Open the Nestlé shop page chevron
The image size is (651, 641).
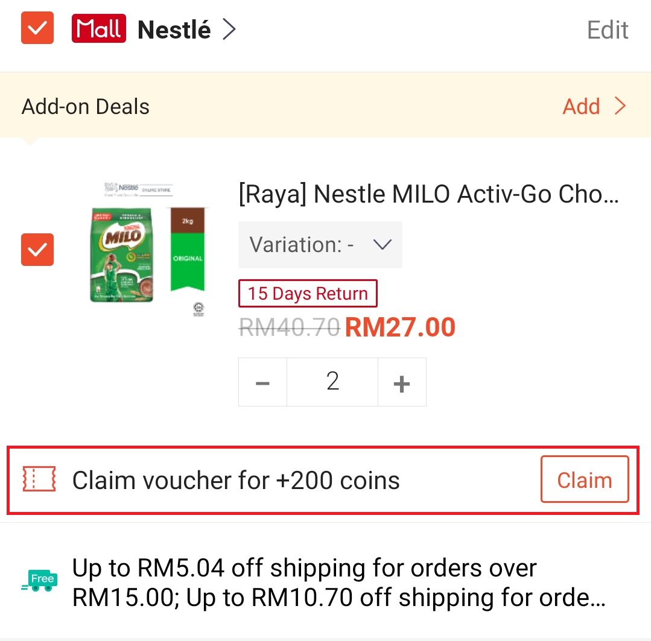pos(229,29)
